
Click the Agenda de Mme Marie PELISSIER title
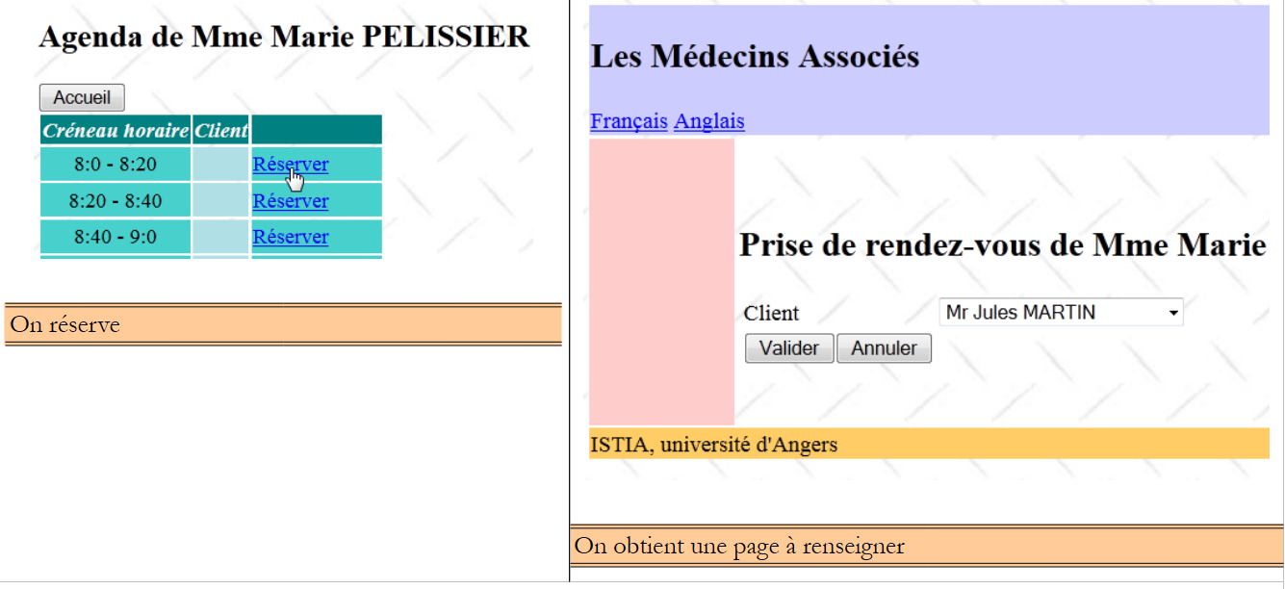pos(284,38)
